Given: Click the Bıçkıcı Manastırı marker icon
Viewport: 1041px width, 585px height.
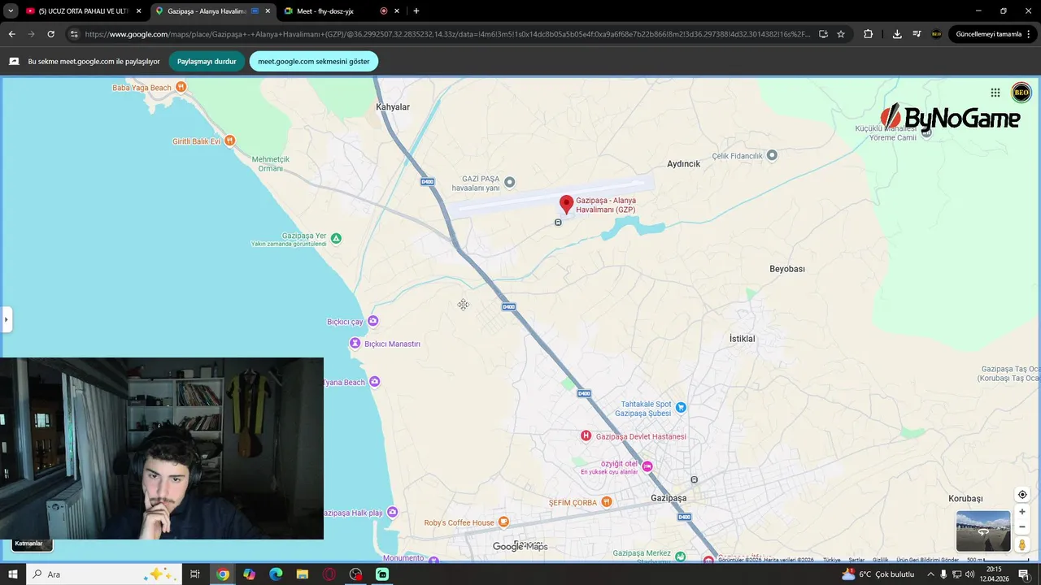Looking at the screenshot, I should pyautogui.click(x=355, y=344).
